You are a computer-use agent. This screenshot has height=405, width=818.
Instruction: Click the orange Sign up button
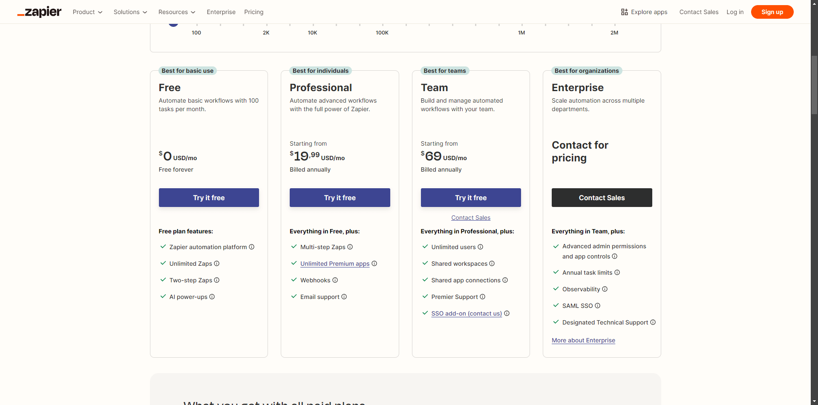[772, 12]
